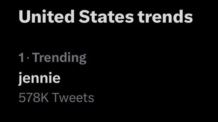Select the number one trending entry
Image resolution: width=218 pixels, height=122 pixels.
[x=56, y=77]
